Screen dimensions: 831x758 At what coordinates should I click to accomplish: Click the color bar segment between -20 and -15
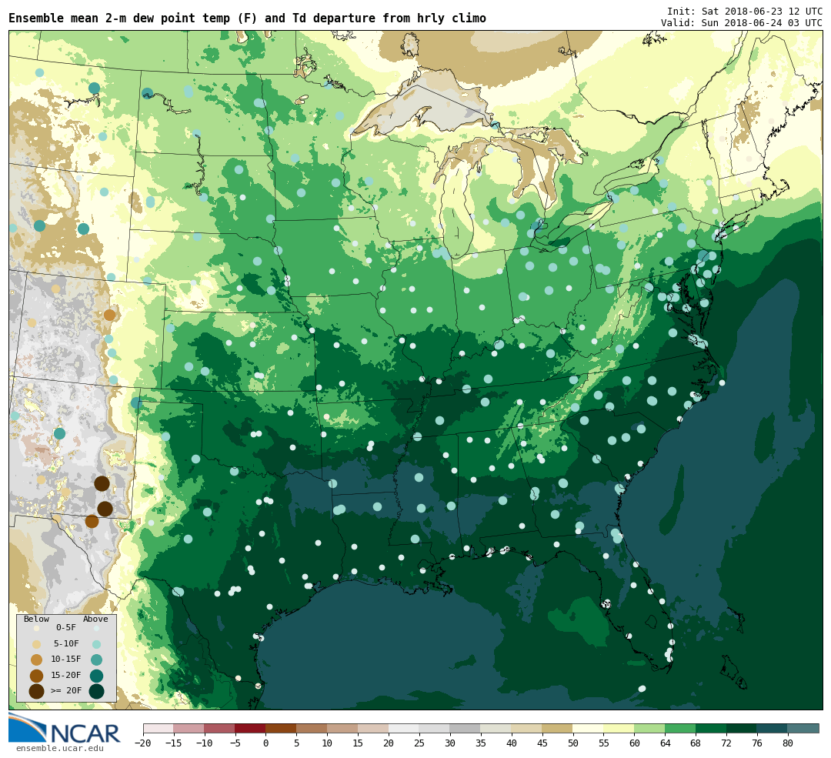coord(159,728)
